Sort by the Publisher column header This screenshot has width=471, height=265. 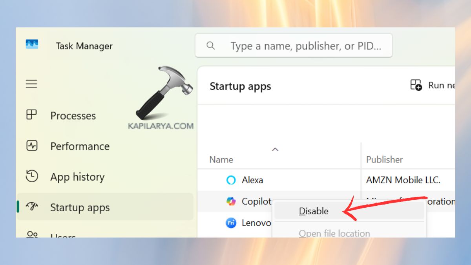384,159
